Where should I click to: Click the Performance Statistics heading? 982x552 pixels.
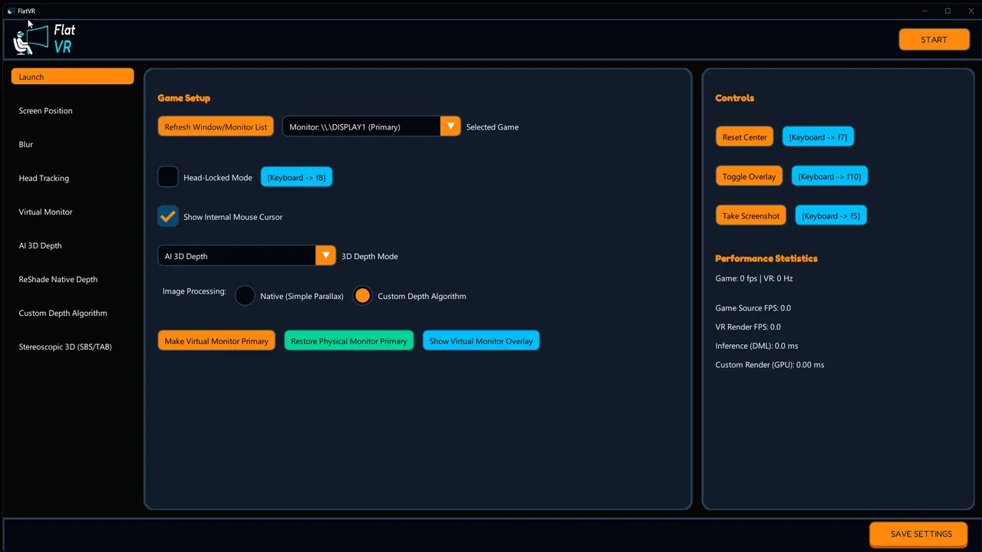pos(766,258)
